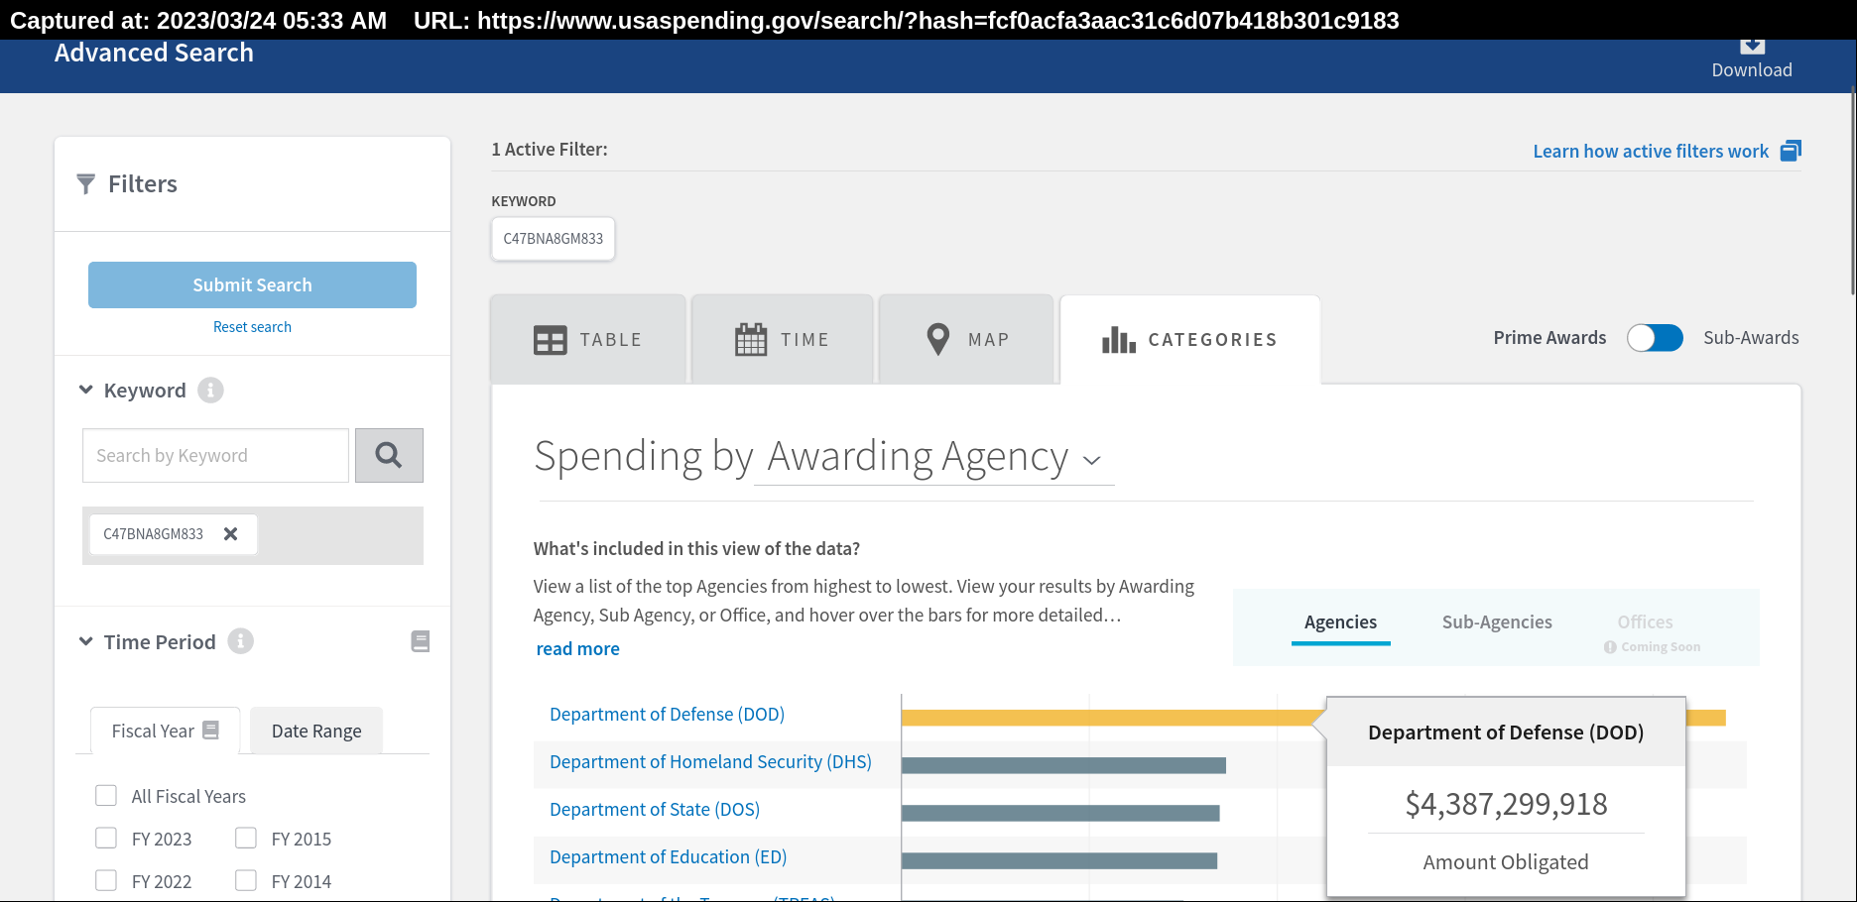The width and height of the screenshot is (1857, 902).
Task: Open Department of State (DOS) link
Action: coord(655,810)
